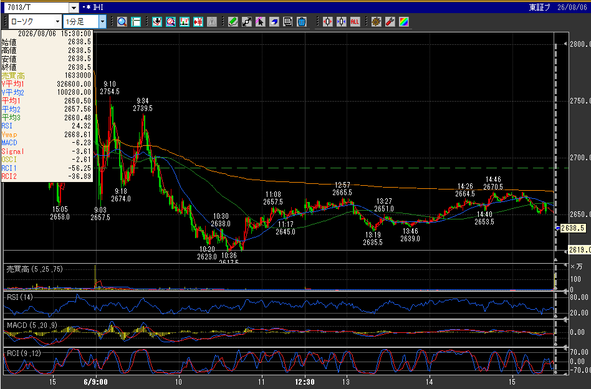Screen dimensions: 591x389
Task: Click the IHI stock name in title bar
Action: tap(98, 7)
